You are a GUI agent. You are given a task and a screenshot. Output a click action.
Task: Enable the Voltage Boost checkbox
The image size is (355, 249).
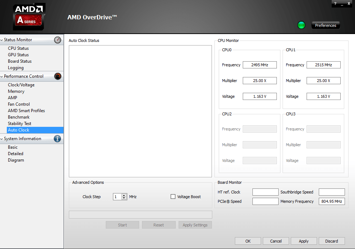(173, 197)
